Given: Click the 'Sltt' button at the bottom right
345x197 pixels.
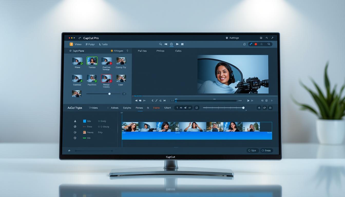Looking at the screenshot, I should pos(253,151).
